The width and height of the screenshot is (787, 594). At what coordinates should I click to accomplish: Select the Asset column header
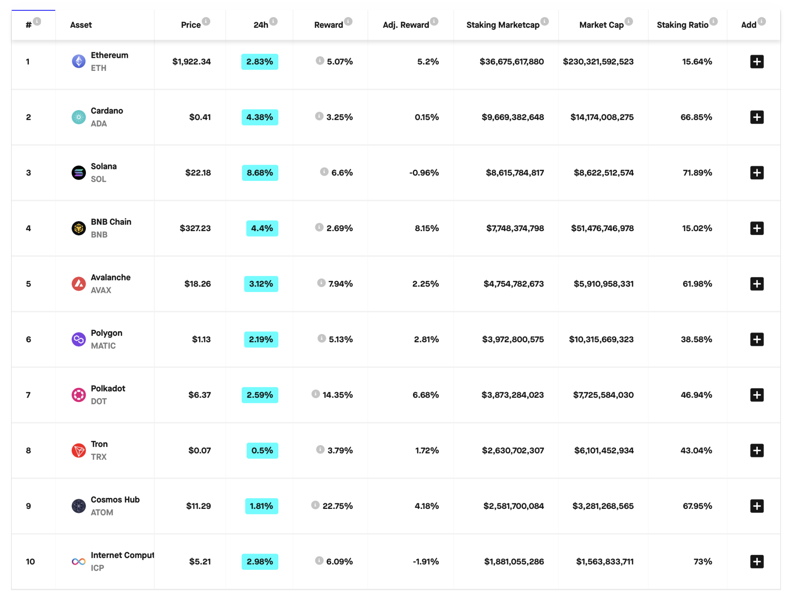(81, 25)
